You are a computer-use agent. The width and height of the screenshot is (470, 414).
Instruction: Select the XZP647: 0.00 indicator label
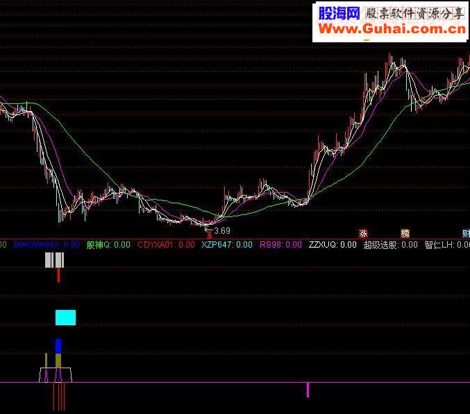tap(227, 245)
